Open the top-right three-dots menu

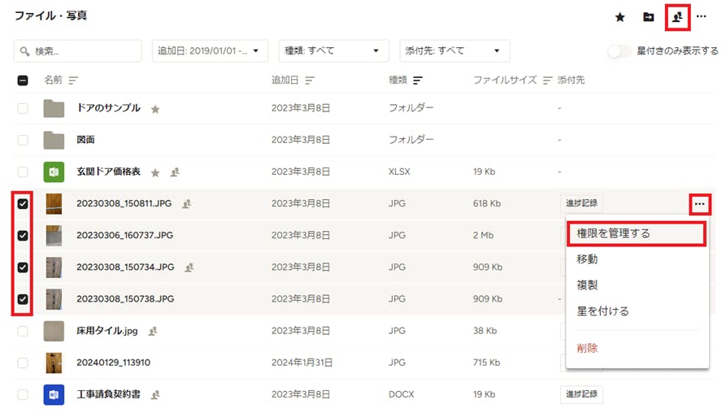click(x=702, y=17)
